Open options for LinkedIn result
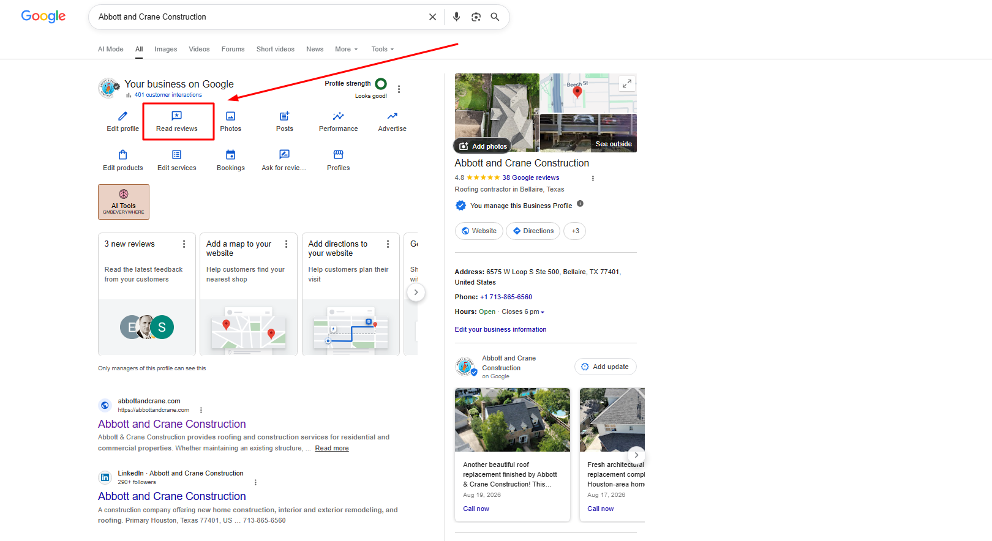Image resolution: width=992 pixels, height=541 pixels. (x=255, y=482)
